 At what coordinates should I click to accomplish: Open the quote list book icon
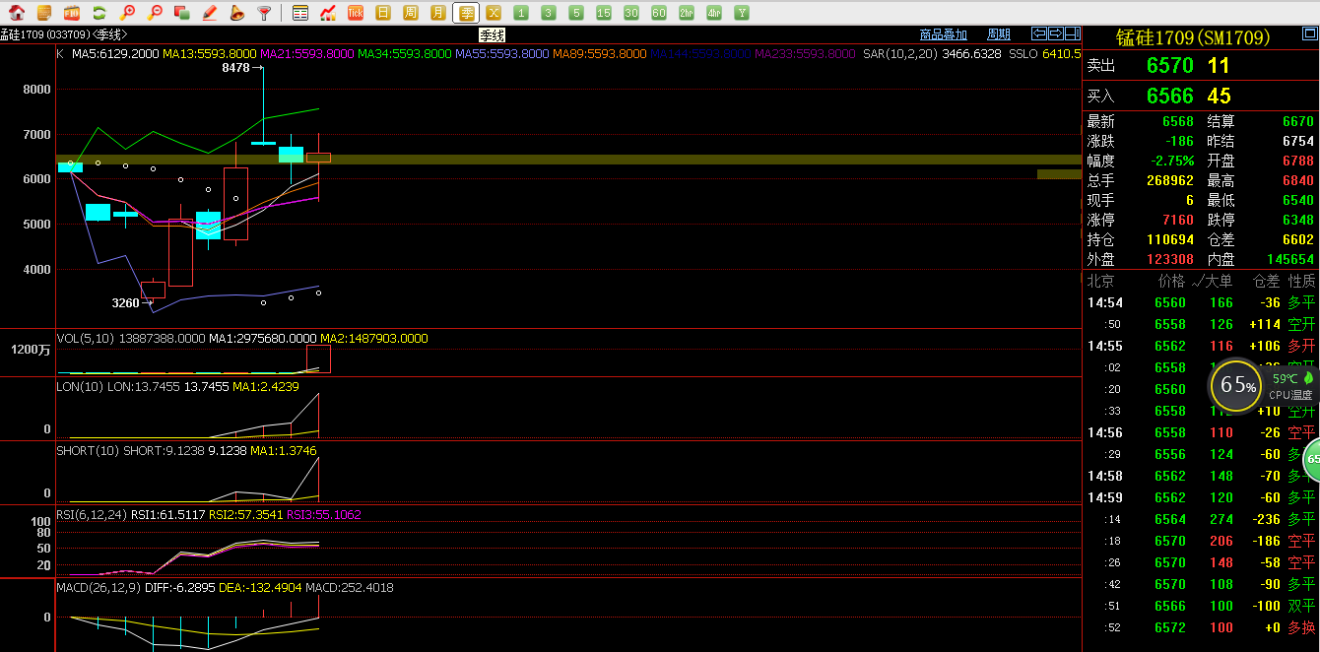click(x=44, y=13)
